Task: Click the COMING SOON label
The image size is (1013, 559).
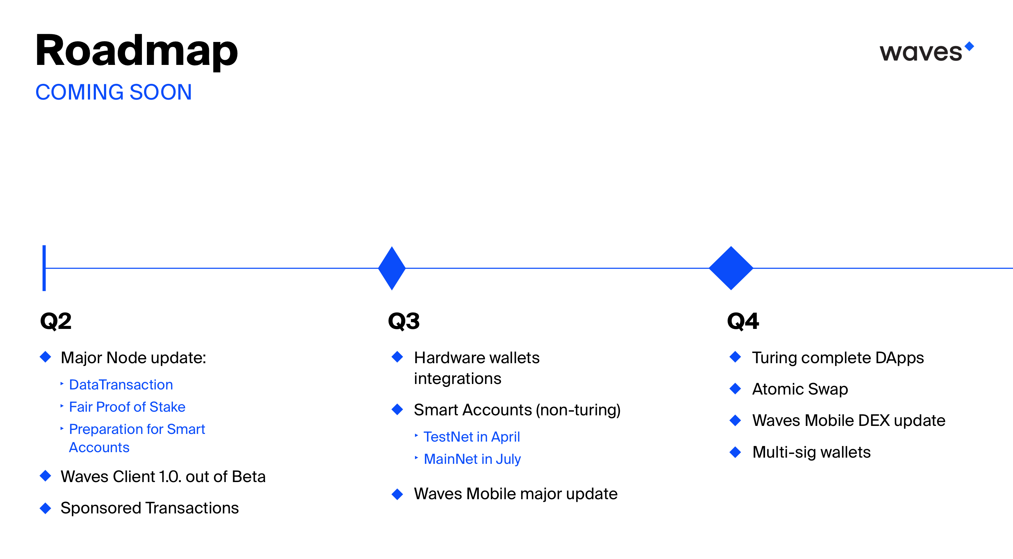Action: (x=107, y=88)
